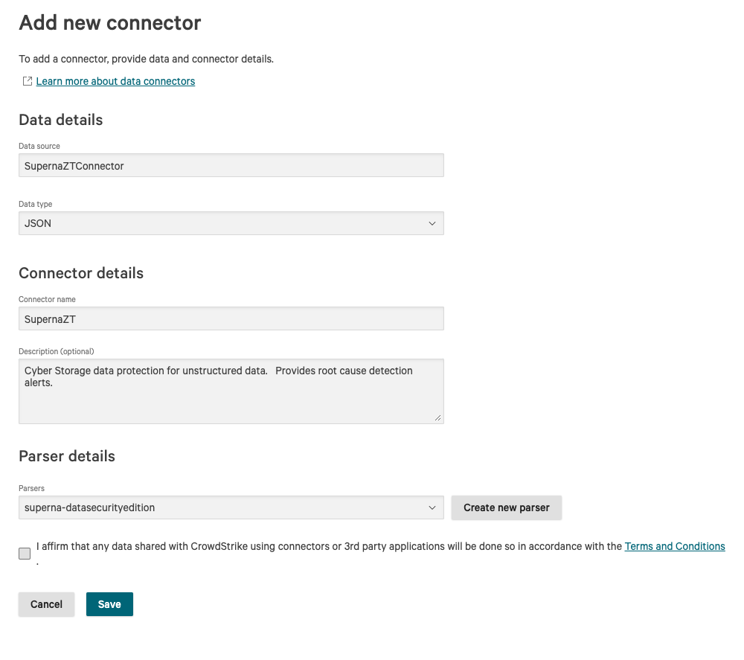Click the Cancel button
Viewport: 744px width, 660px height.
click(46, 604)
